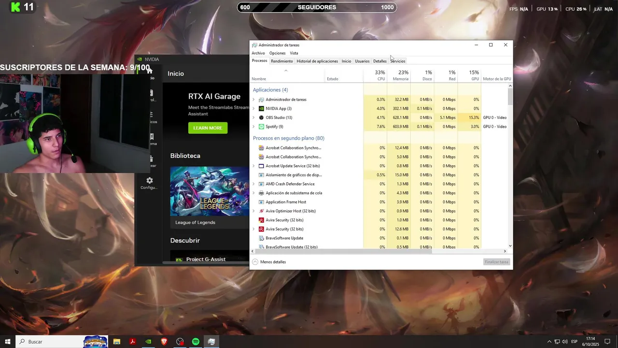This screenshot has height=348, width=618.
Task: Click the Acrobat Update Service icon
Action: [x=261, y=166]
